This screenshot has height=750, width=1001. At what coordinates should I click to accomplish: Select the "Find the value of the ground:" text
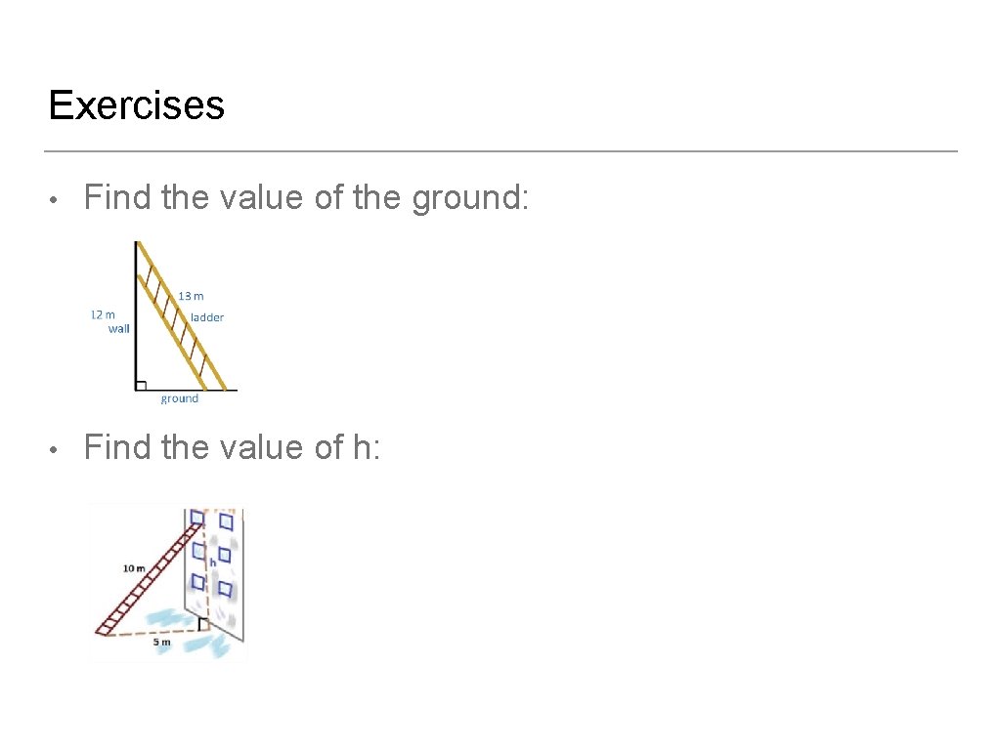coord(306,198)
